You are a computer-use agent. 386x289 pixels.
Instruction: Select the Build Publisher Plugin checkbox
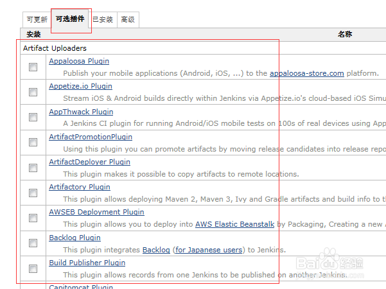tap(33, 268)
